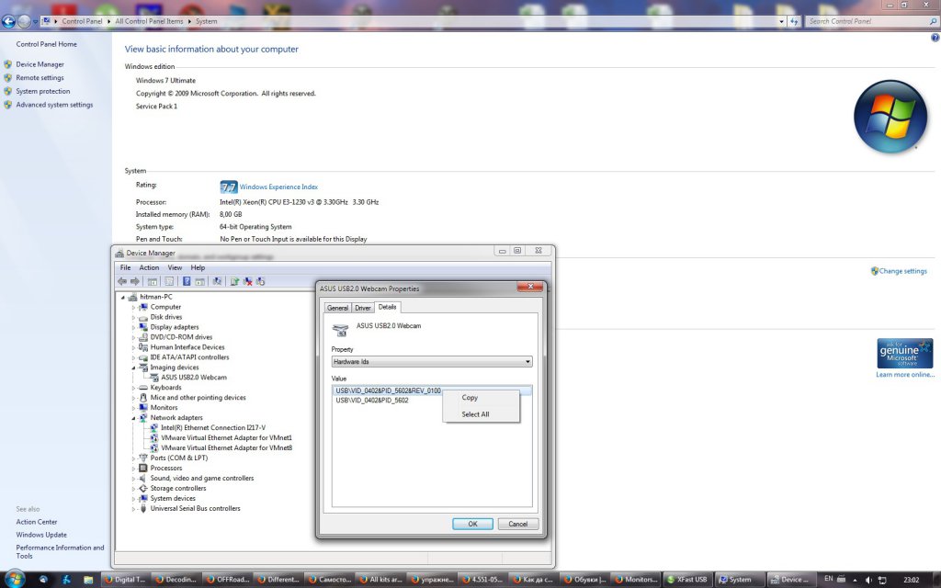
Task: Click the Windows Start orb
Action: (15, 579)
